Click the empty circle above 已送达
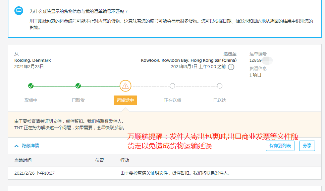This screenshot has width=325, height=191. 220,86
